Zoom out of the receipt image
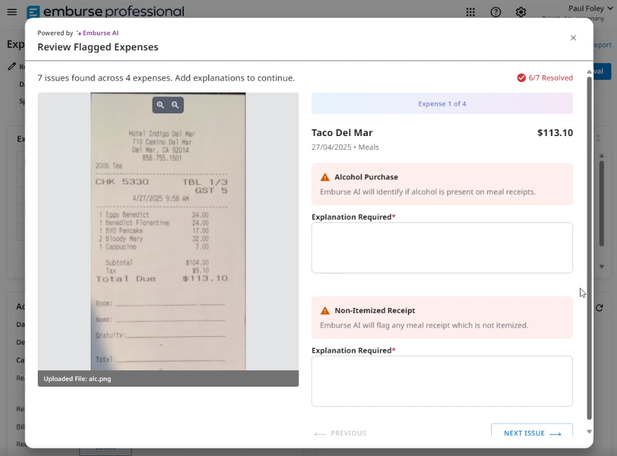Viewport: 617px width, 456px height. tap(176, 105)
